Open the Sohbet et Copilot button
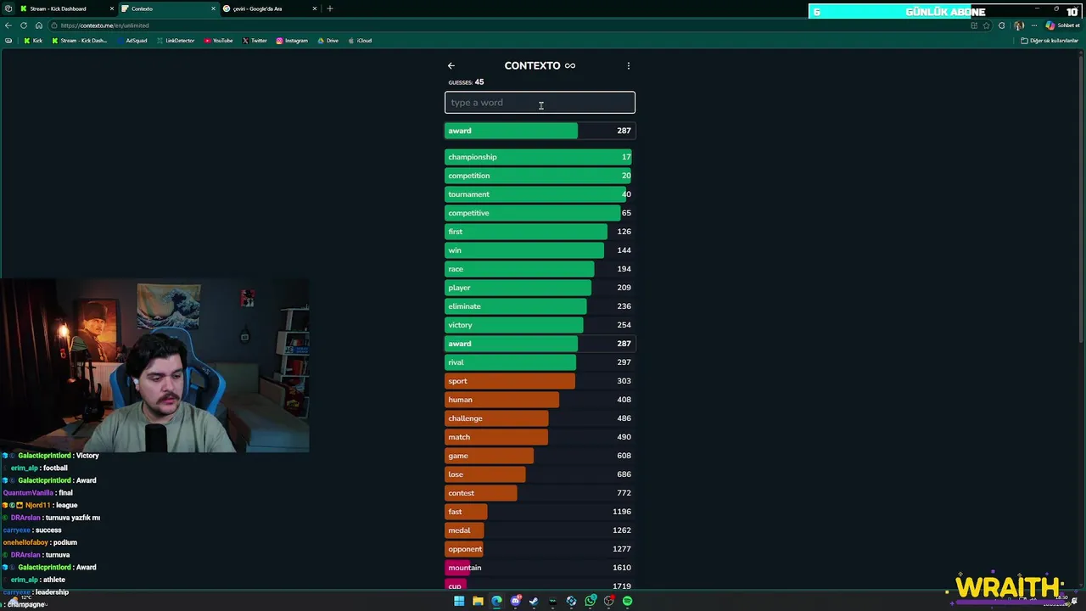Viewport: 1086px width, 611px height. pos(1062,25)
